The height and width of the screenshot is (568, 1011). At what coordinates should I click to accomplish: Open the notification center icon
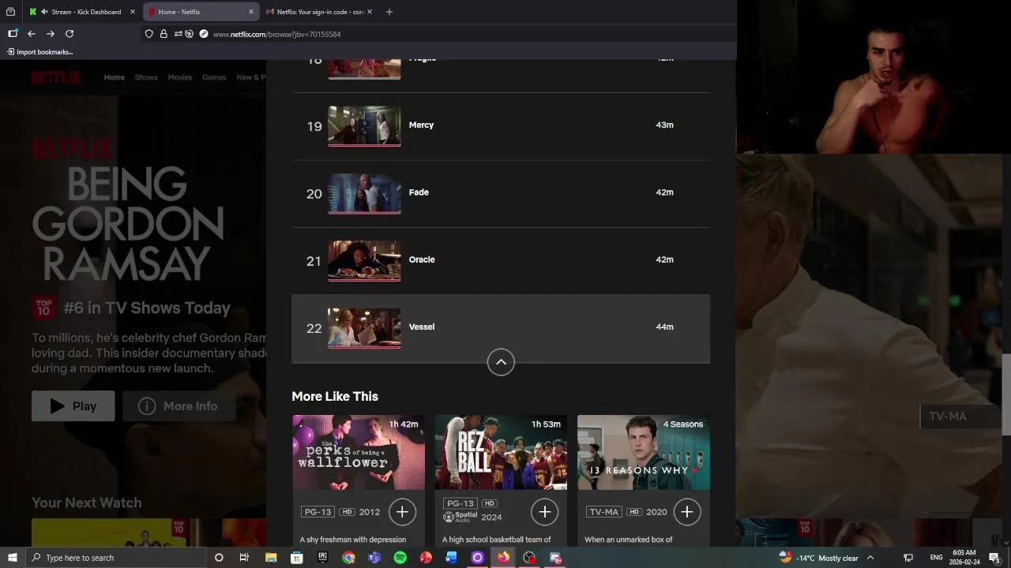click(x=994, y=558)
